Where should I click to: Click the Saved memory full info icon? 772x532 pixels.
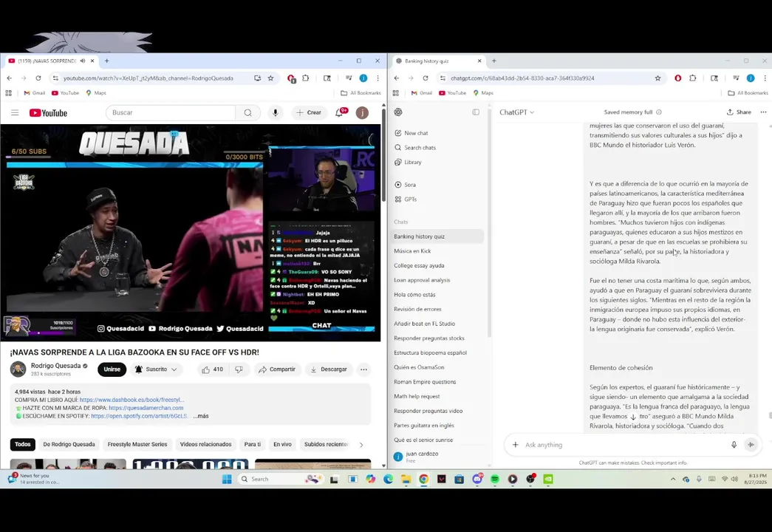659,112
